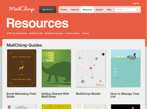The height and width of the screenshot is (109, 147).
Task: Click 'Getting Started With MailChimp' title
Action: click(x=55, y=95)
